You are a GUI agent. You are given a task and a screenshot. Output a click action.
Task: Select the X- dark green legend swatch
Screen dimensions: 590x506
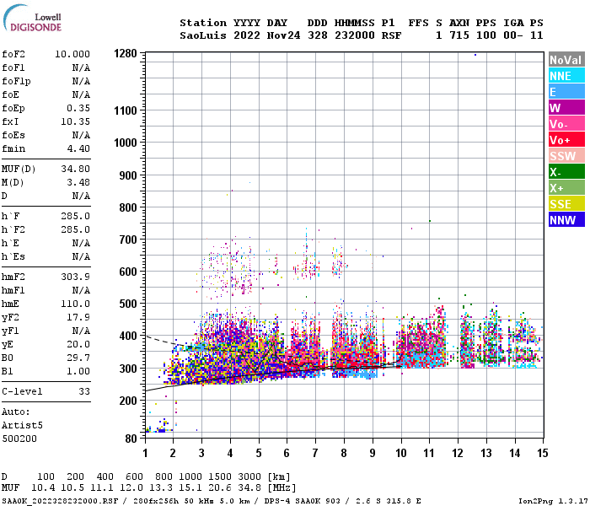(566, 172)
